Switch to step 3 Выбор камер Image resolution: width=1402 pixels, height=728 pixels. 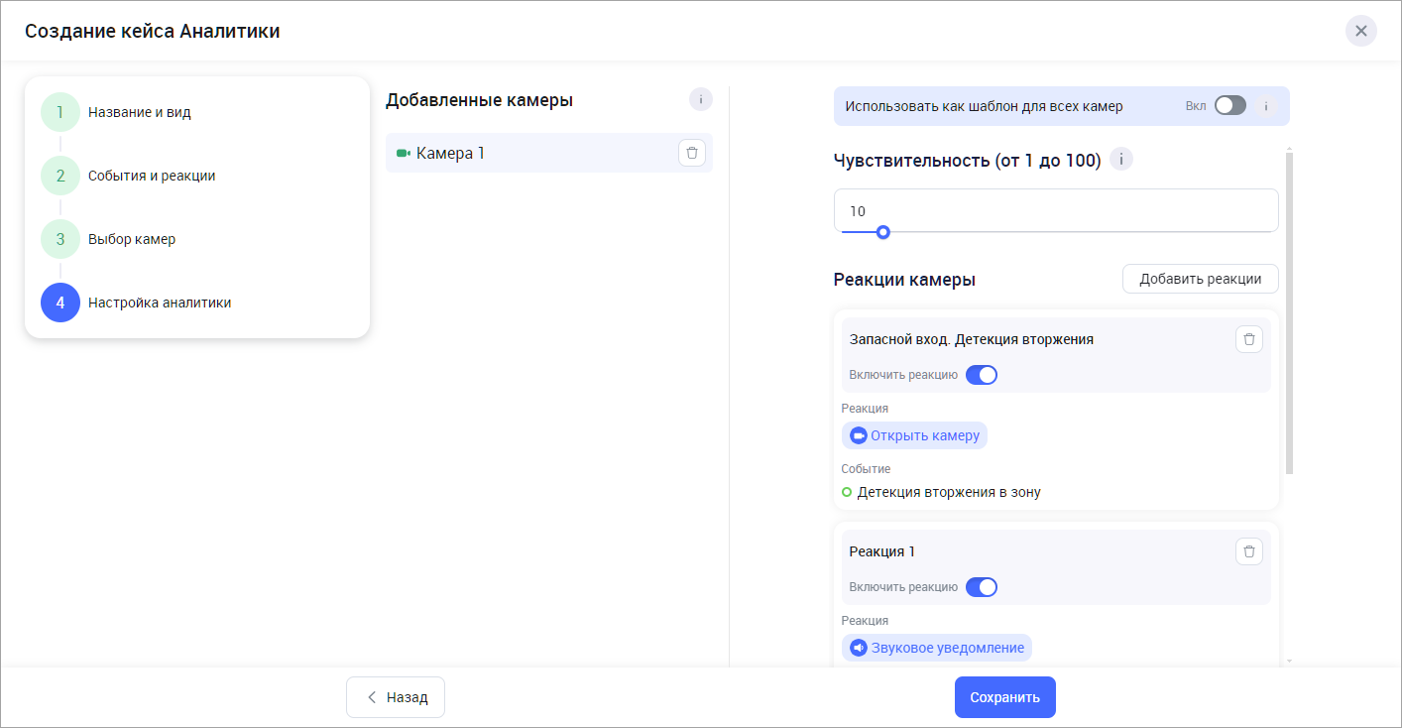60,239
